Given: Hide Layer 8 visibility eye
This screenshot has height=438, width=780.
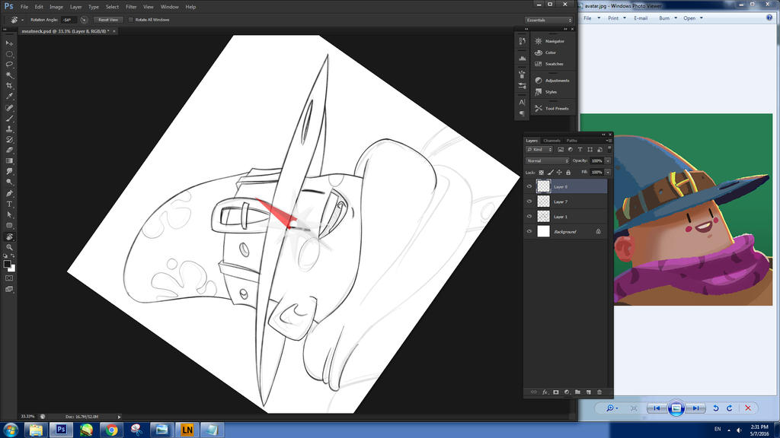Looking at the screenshot, I should click(529, 187).
